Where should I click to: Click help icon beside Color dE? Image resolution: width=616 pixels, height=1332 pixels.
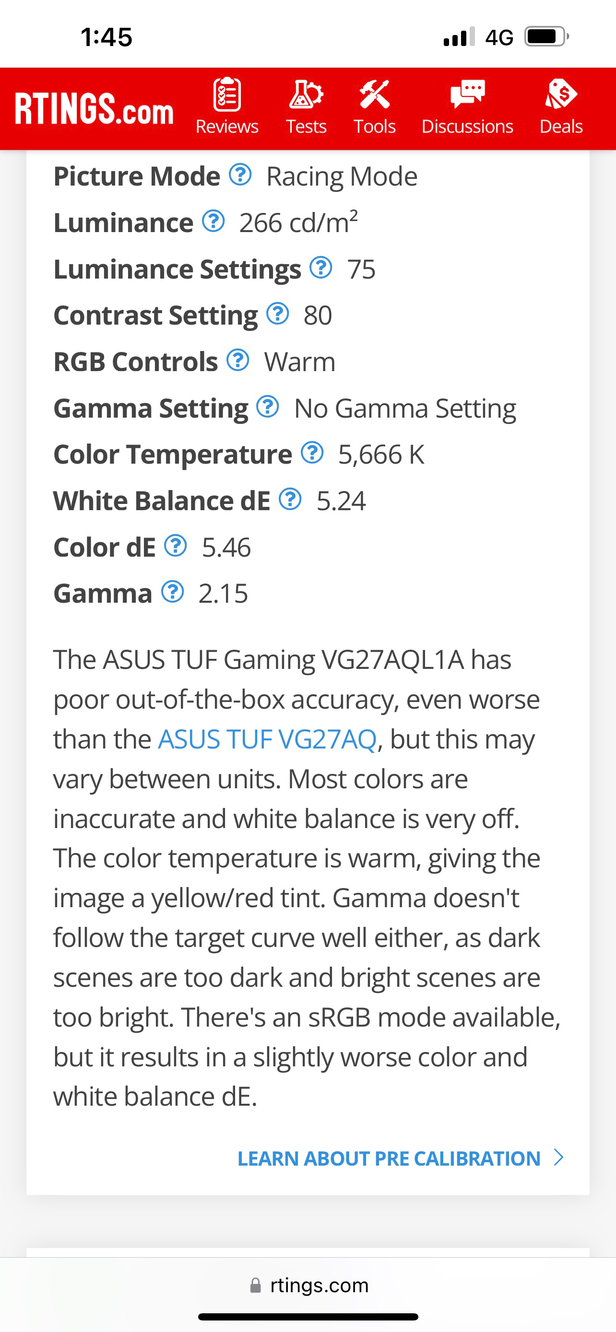[175, 546]
